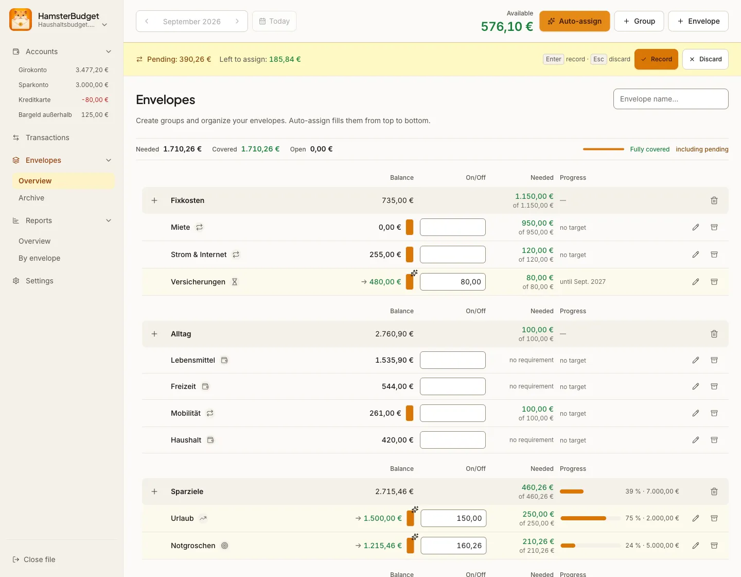
Task: Add an envelope with Fixkosten's plus icon
Action: click(x=154, y=200)
